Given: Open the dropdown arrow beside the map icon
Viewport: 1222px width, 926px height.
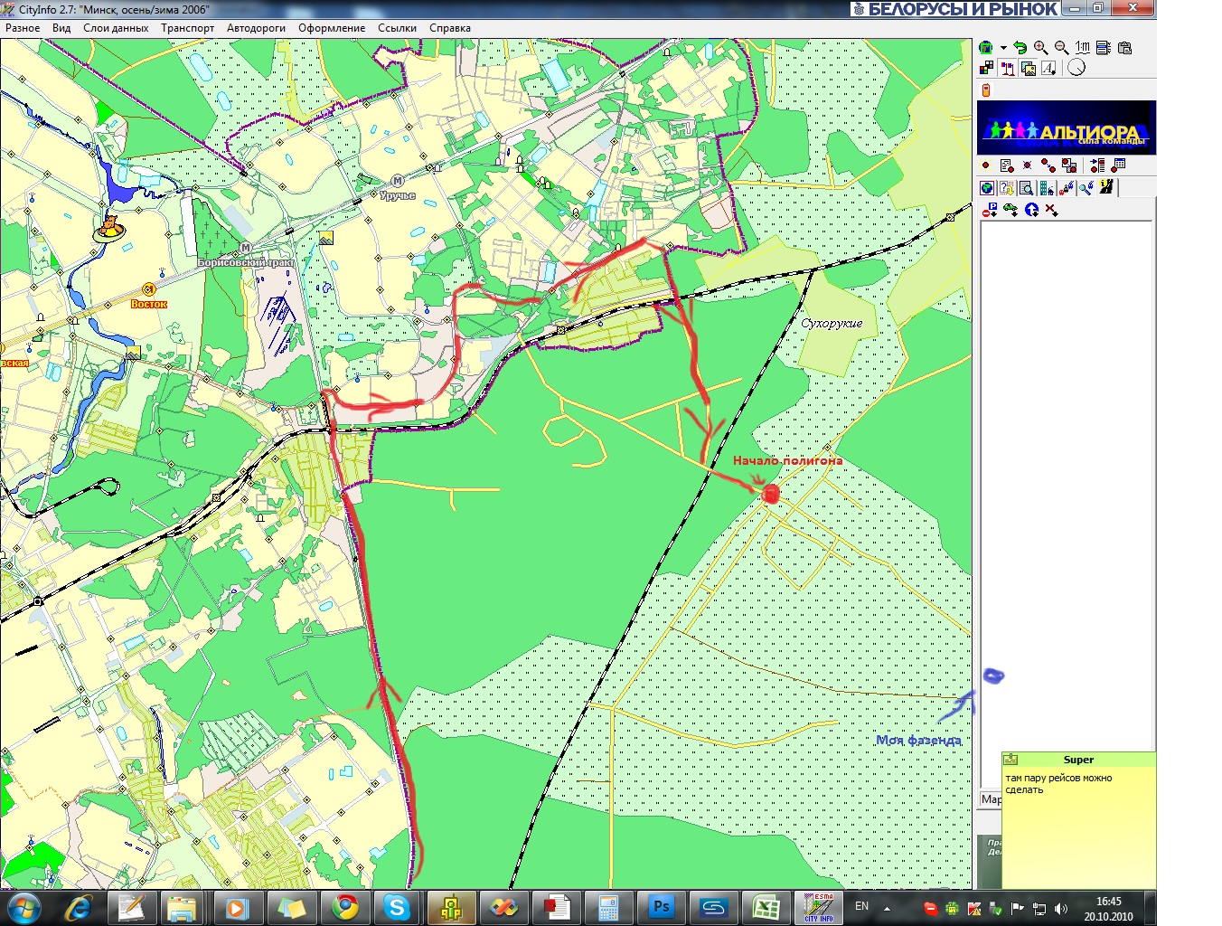Looking at the screenshot, I should pos(1003,48).
